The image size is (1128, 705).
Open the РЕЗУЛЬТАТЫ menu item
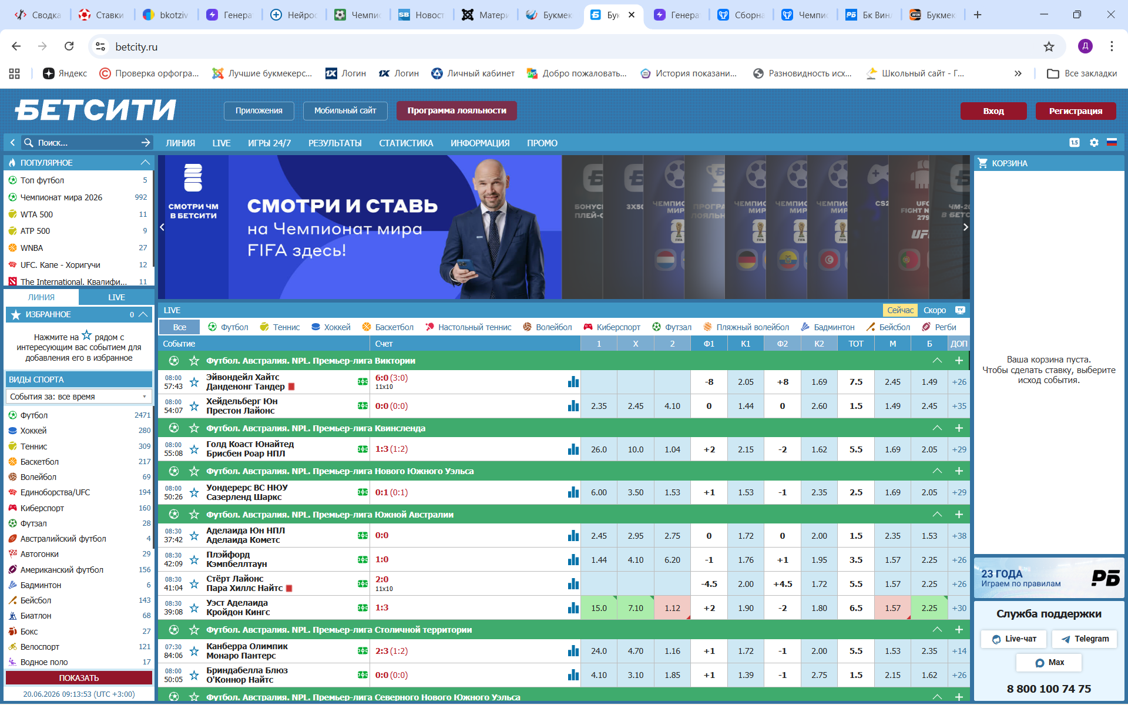(x=335, y=143)
